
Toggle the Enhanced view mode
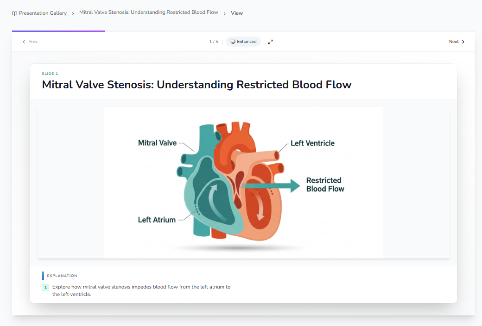pyautogui.click(x=243, y=42)
